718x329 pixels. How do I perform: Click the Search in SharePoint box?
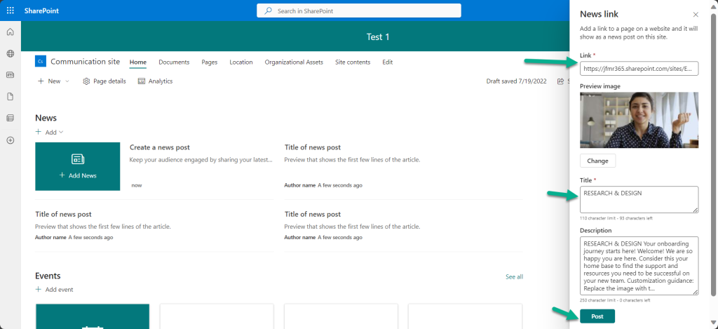coord(359,11)
